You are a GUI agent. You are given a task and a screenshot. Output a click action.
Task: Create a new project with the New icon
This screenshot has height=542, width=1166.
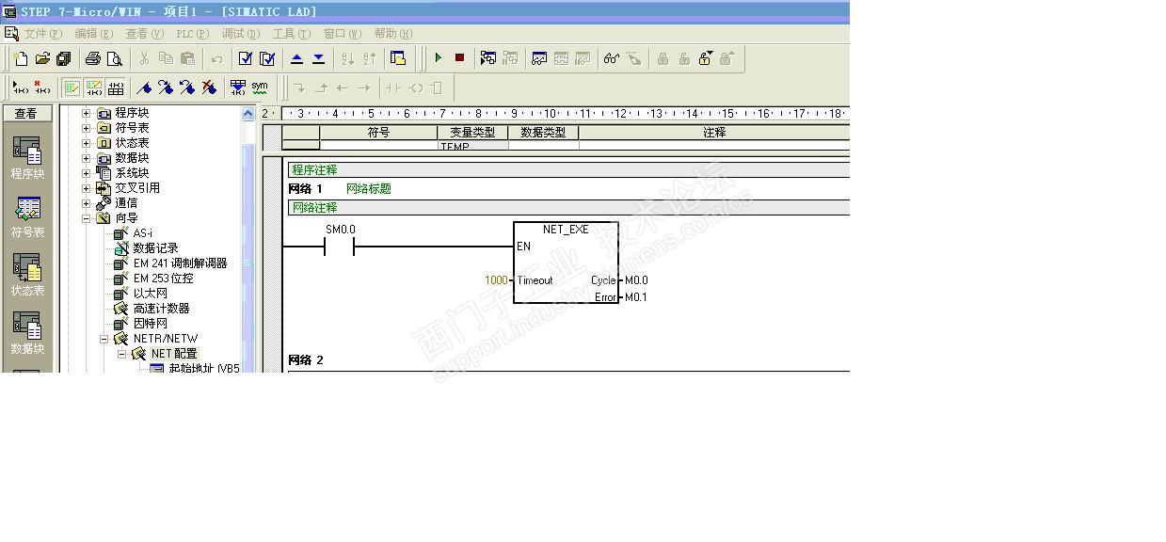point(21,58)
